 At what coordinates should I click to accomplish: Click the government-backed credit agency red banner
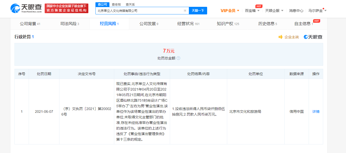point(66,8)
